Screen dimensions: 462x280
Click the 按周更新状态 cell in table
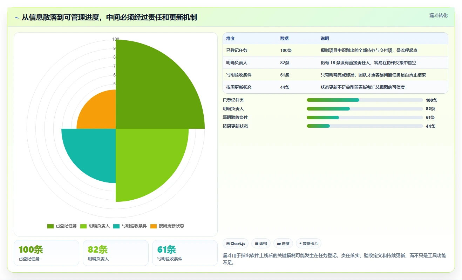click(239, 87)
